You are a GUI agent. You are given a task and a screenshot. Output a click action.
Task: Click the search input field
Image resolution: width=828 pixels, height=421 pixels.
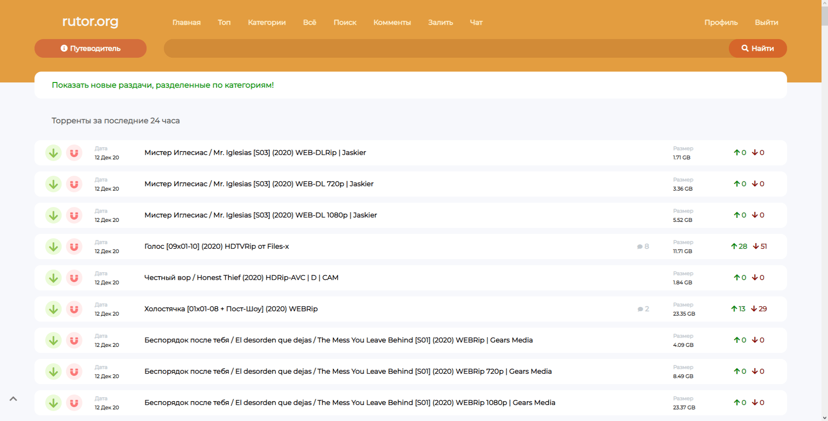coord(446,48)
